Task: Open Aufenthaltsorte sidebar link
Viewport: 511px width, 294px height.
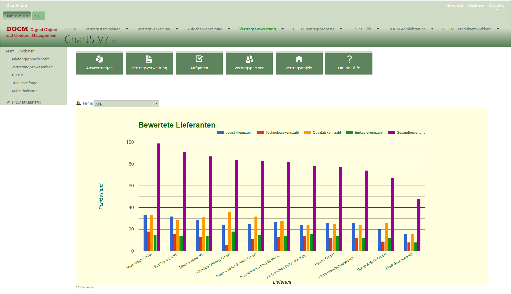Action: pos(24,91)
